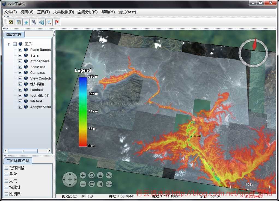Switch to the 图层管理 tab
Image resolution: width=279 pixels, height=201 pixels.
14,34
